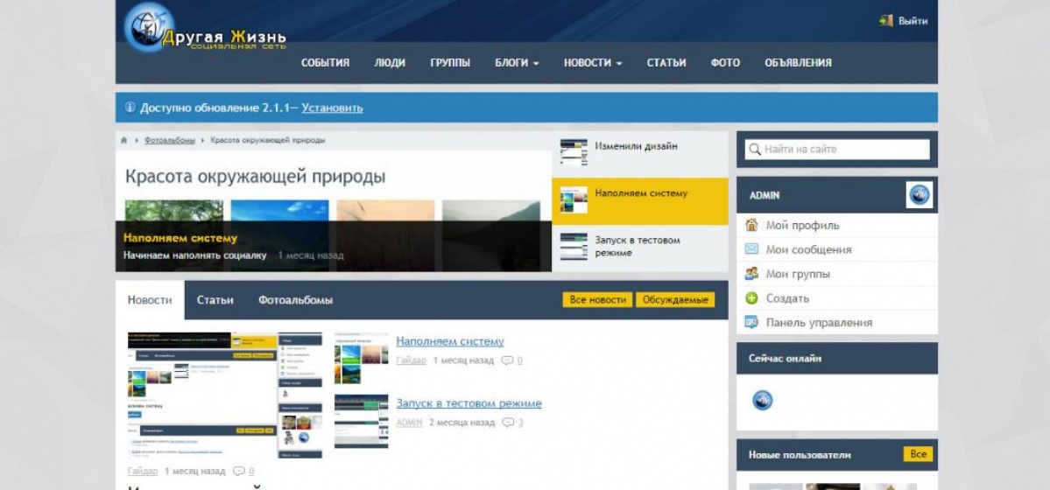
Task: Click the envelope icon beside Мои сообщения
Action: pos(751,249)
